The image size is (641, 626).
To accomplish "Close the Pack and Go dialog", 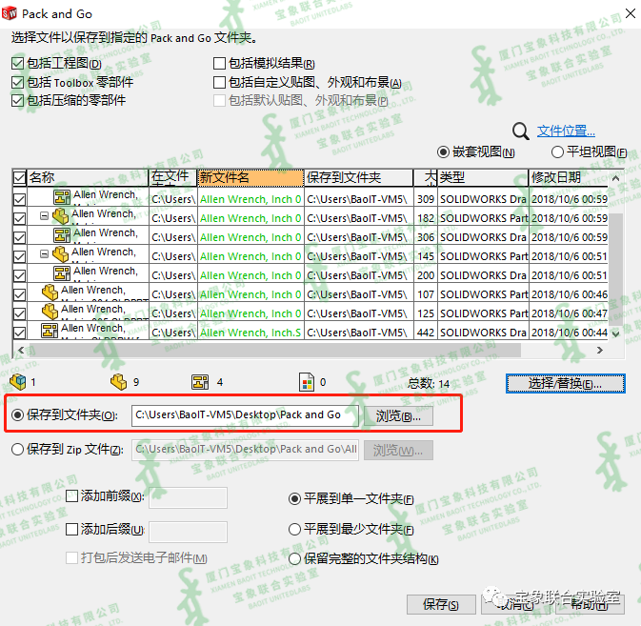I will click(630, 13).
